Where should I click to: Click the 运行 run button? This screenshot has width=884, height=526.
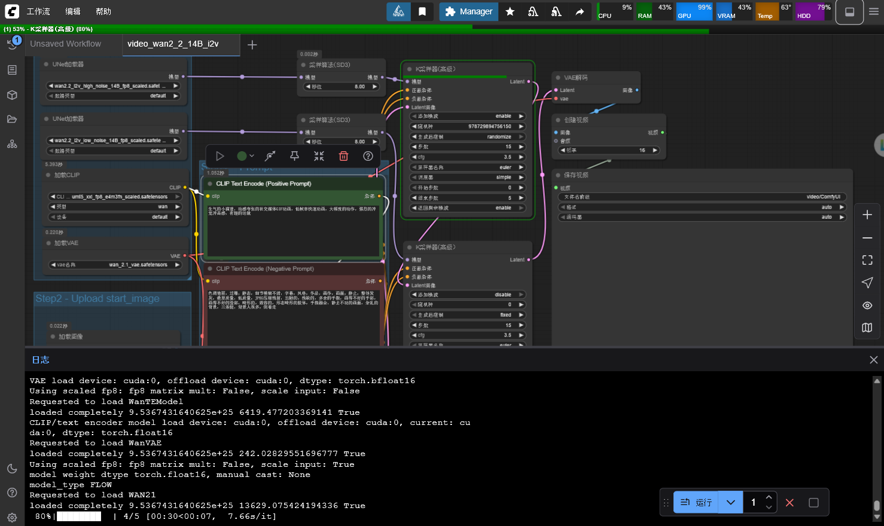click(696, 503)
